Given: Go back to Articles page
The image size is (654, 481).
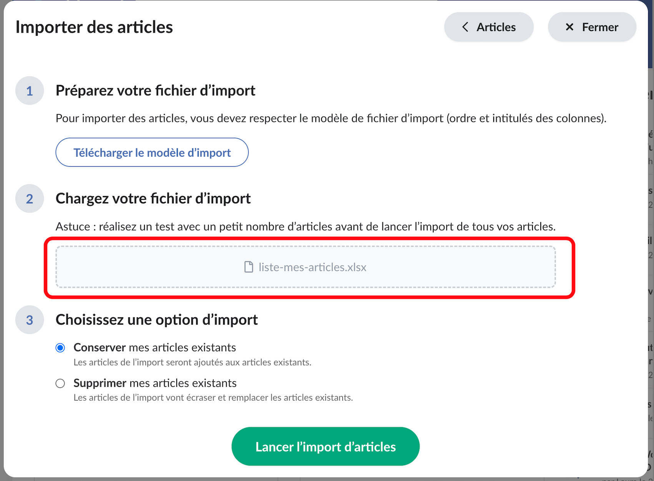Looking at the screenshot, I should pyautogui.click(x=489, y=27).
